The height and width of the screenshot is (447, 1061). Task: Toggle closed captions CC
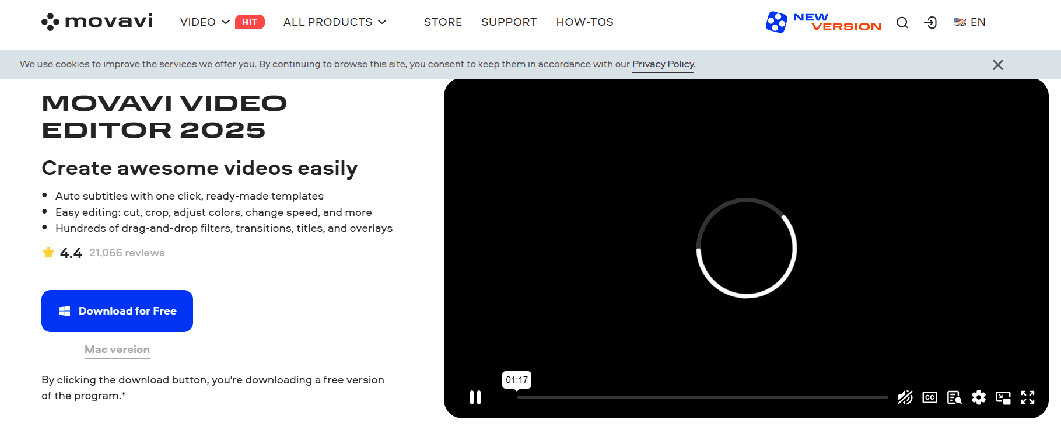(930, 397)
